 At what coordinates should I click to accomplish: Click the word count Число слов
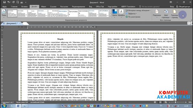click(x=22, y=102)
